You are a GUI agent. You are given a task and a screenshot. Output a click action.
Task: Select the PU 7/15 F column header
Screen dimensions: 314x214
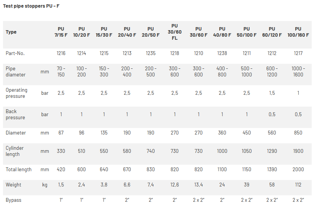(x=61, y=32)
